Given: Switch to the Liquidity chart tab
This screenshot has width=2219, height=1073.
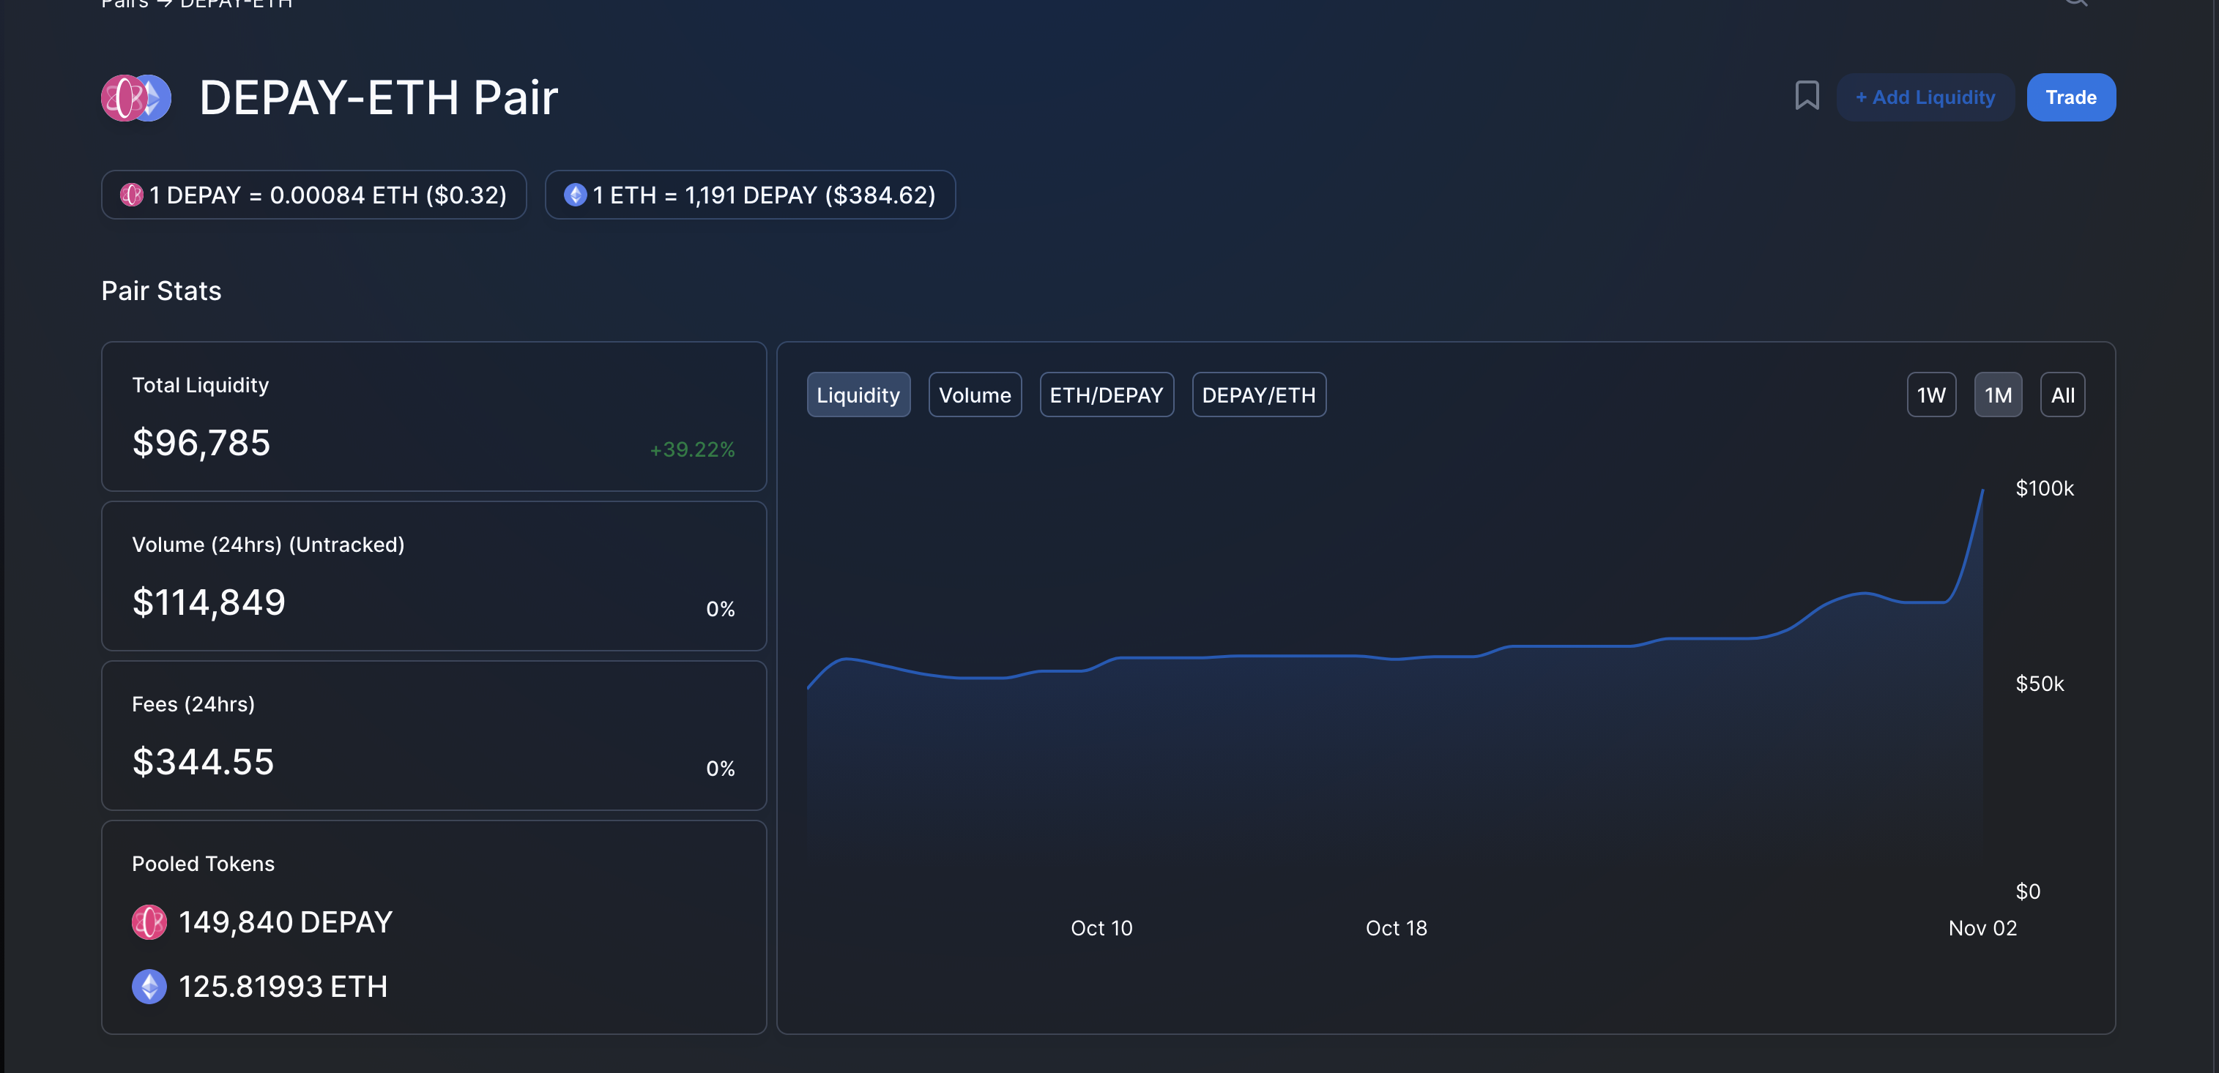Looking at the screenshot, I should click(x=858, y=395).
